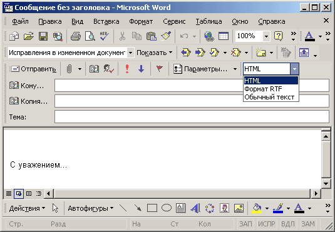The image size is (335, 232).
Task: Open address book icon in message toolbar
Action: pyautogui.click(x=94, y=69)
